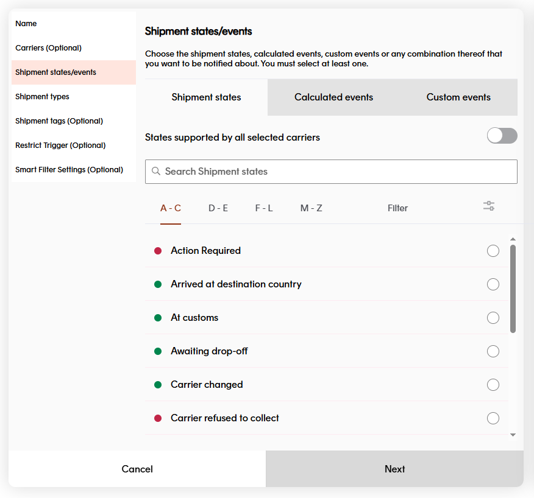The height and width of the screenshot is (498, 534).
Task: Click red dot beside Carrier refused to collect
Action: pos(158,418)
